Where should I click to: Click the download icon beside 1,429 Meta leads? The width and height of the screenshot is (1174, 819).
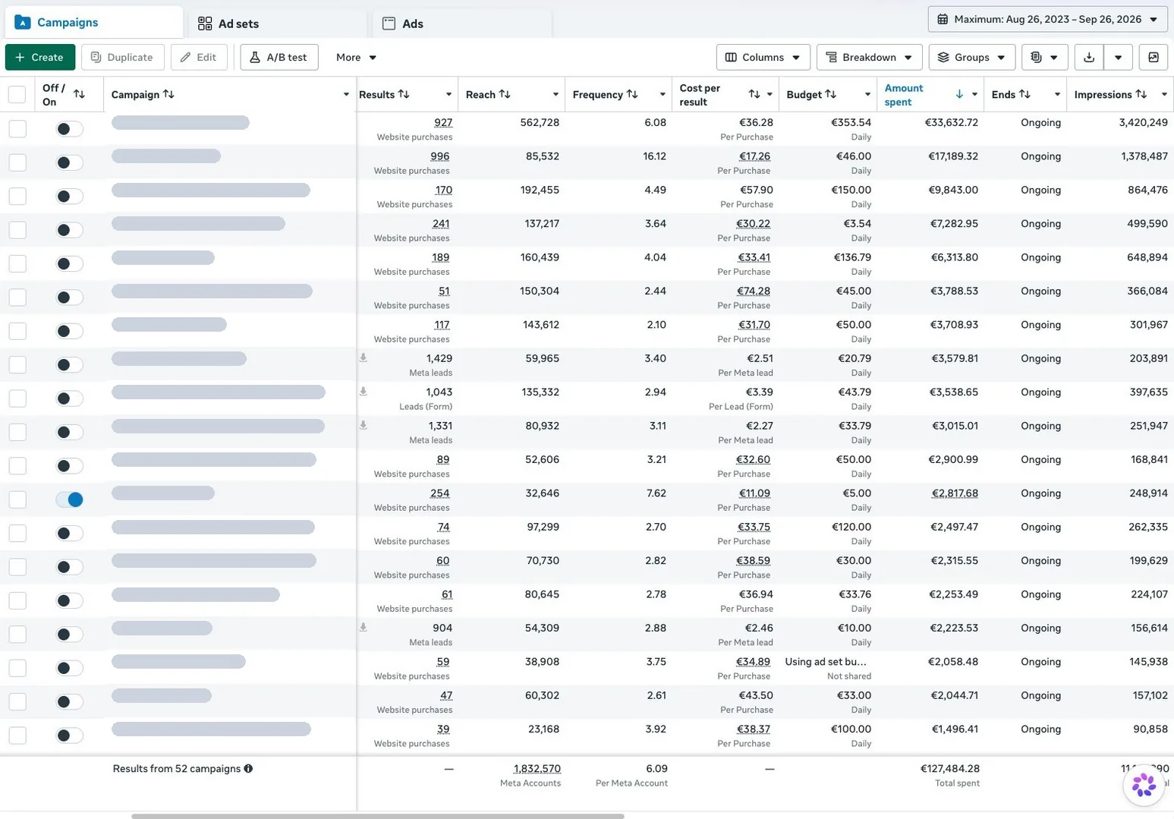click(364, 358)
